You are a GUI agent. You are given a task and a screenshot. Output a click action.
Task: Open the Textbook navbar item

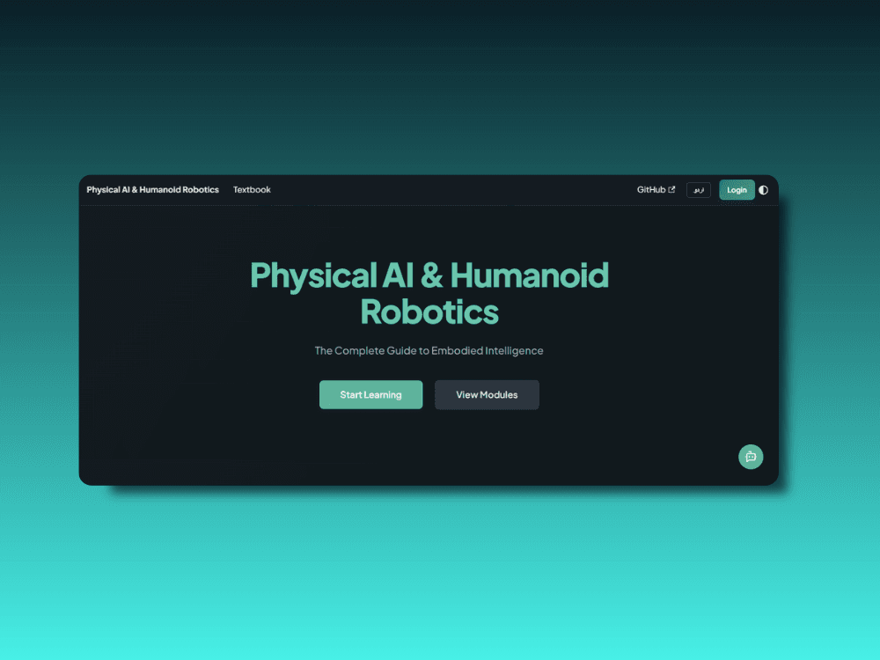[252, 190]
